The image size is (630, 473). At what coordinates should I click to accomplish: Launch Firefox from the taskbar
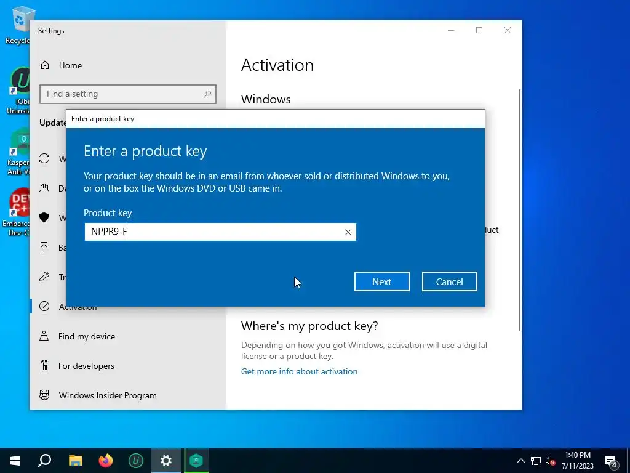(106, 461)
